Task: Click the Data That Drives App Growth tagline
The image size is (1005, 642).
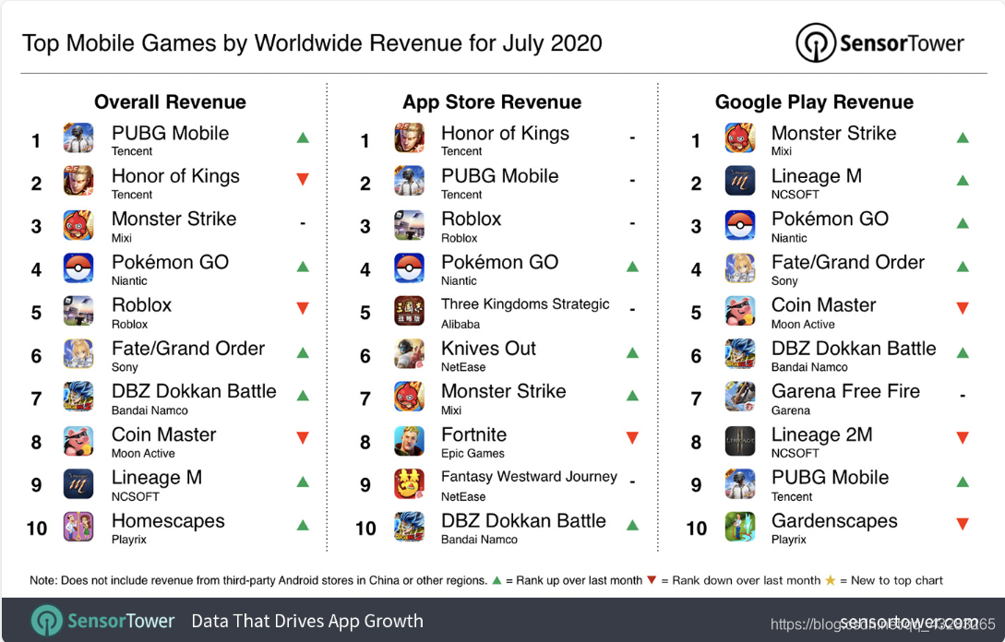Action: pos(307,622)
